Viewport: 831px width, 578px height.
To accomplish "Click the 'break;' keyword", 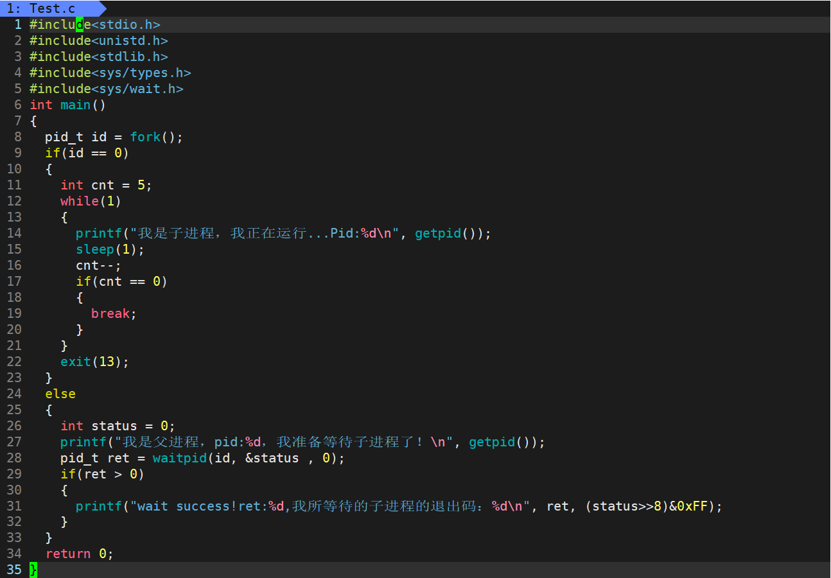I will pos(114,313).
